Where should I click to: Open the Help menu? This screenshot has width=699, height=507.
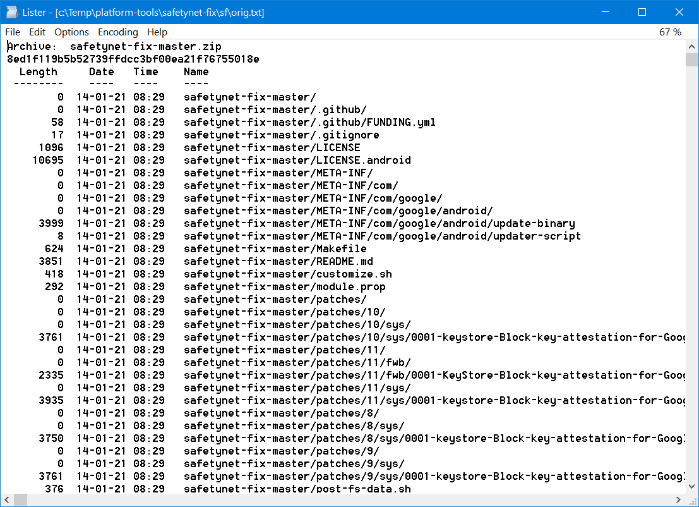click(x=157, y=32)
